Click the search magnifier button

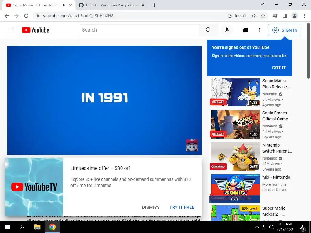[x=208, y=30]
